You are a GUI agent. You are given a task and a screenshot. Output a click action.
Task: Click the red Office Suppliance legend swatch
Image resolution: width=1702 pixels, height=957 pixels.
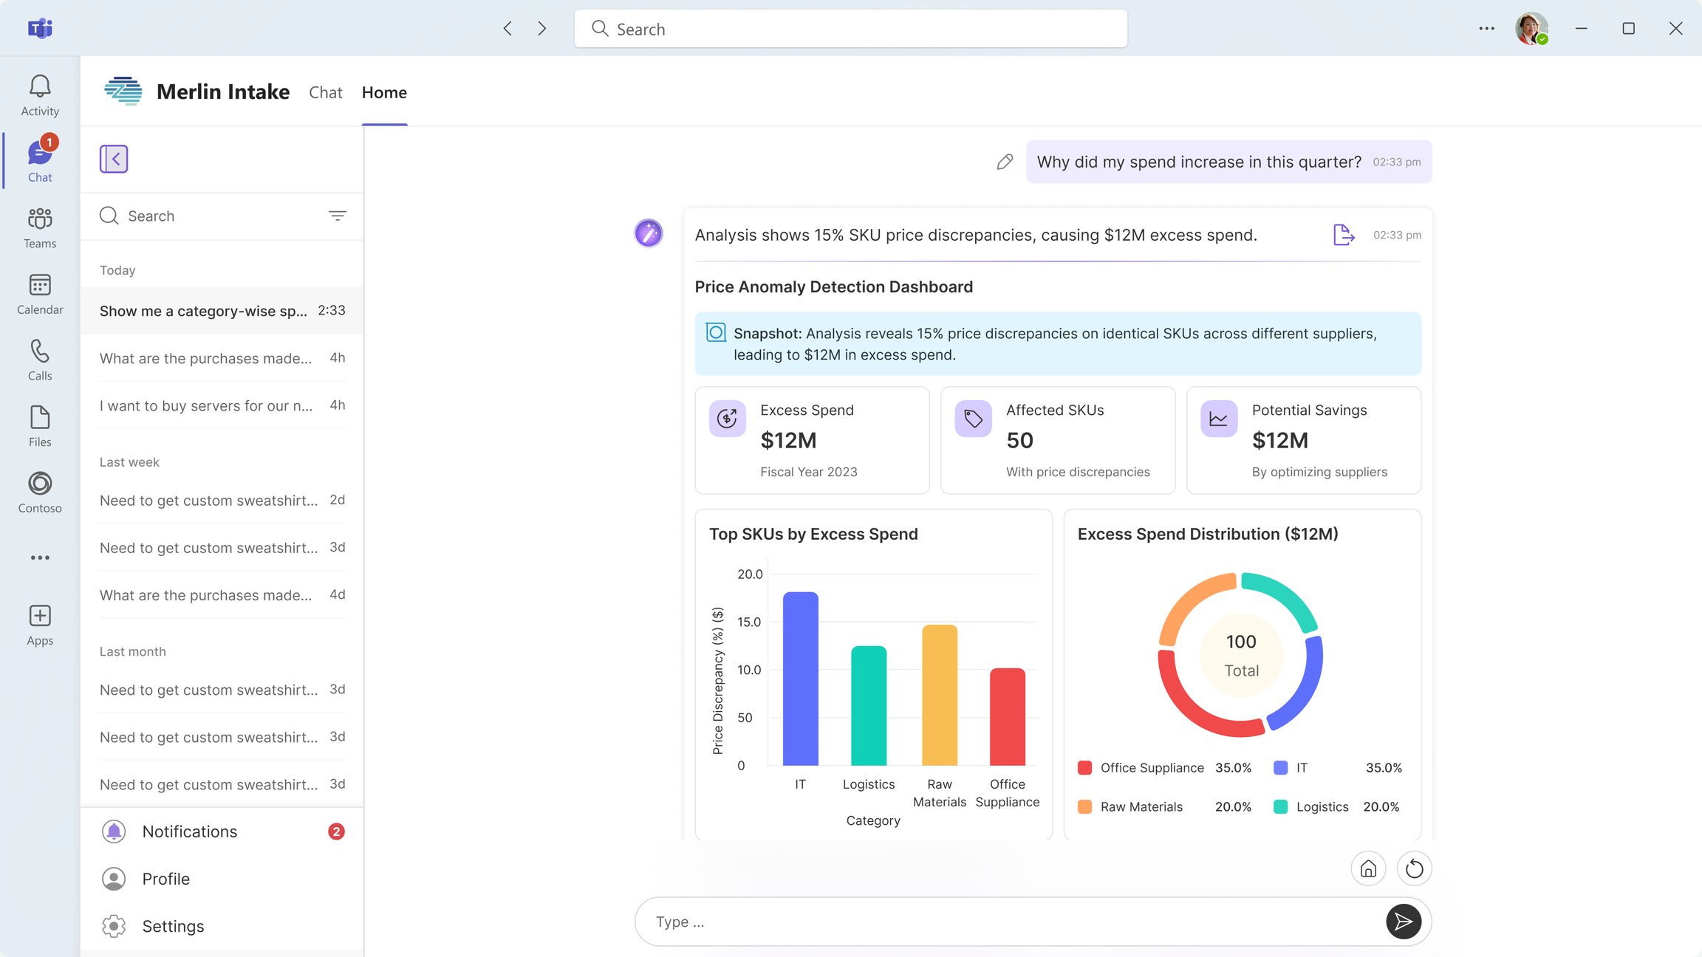(1084, 768)
